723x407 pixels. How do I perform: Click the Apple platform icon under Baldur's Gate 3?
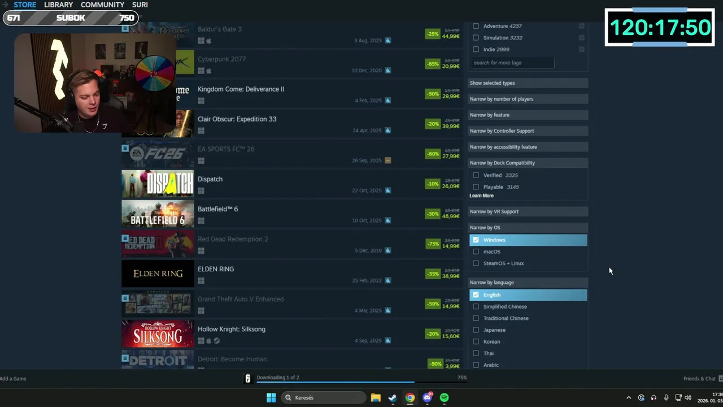(x=208, y=41)
